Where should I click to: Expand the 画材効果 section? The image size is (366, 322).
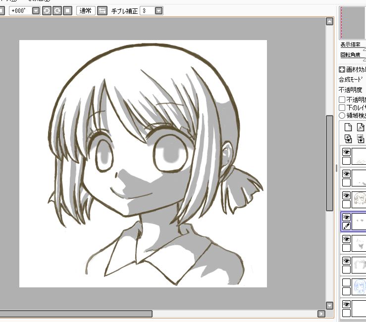(342, 69)
